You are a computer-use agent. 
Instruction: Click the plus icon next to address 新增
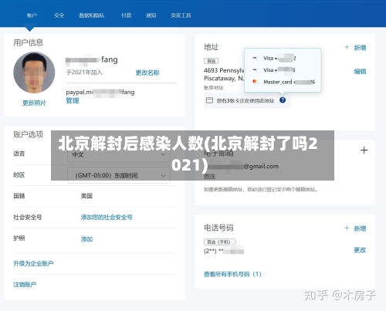pos(347,47)
